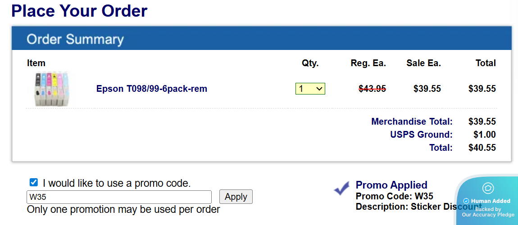Open the Epson T098/99-6pack-rem product link

151,89
